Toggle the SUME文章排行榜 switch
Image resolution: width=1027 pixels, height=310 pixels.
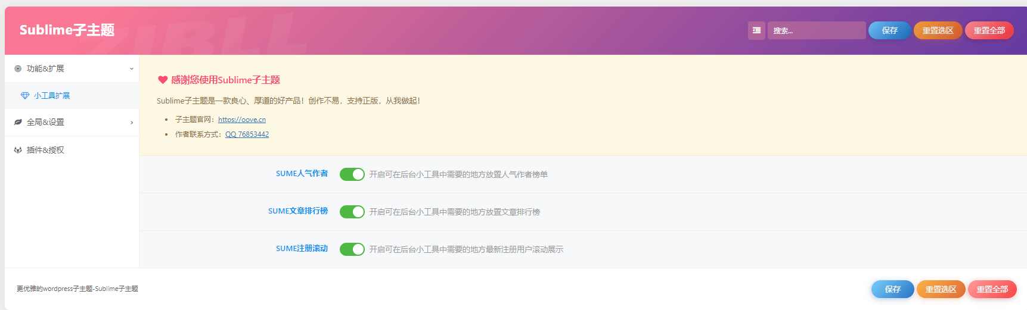coord(352,212)
